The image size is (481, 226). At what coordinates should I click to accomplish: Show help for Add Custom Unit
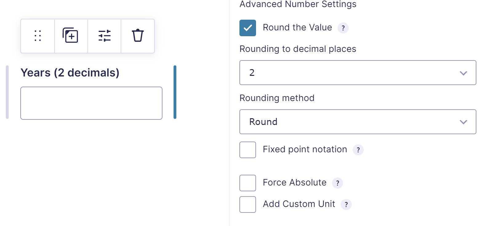[x=346, y=205]
